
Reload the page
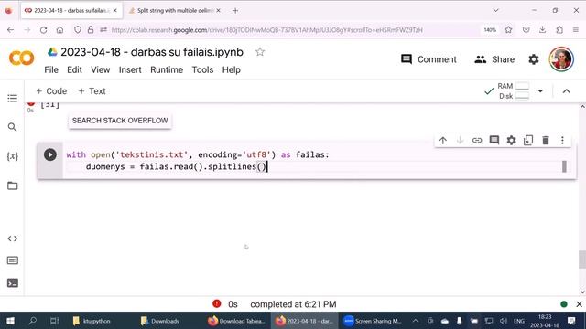44,30
